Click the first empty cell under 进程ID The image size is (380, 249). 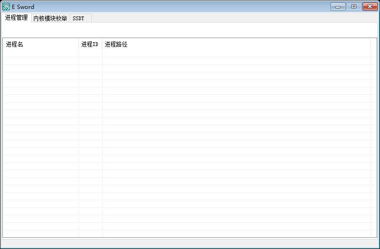click(x=90, y=54)
